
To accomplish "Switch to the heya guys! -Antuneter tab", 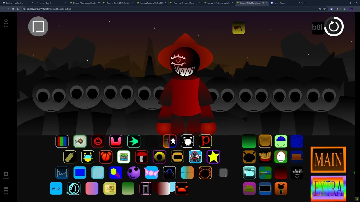I will pos(219,3).
